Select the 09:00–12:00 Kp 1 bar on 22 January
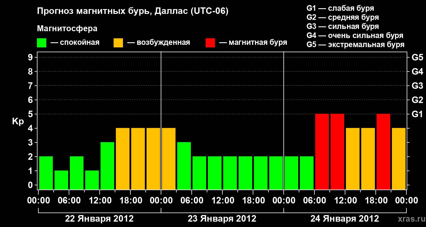 (x=92, y=180)
